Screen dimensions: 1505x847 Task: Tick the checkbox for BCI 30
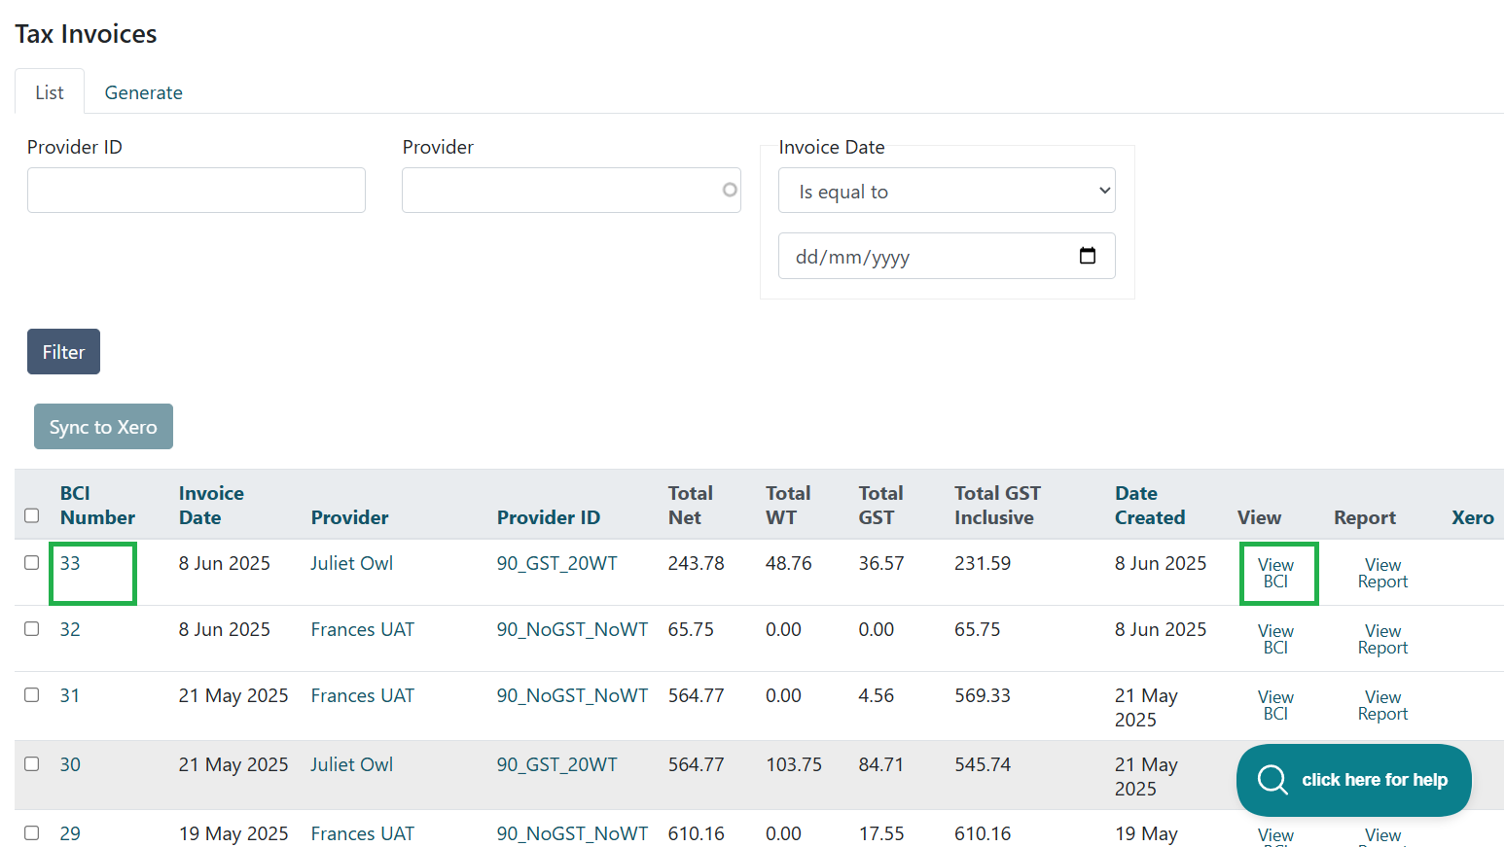click(x=32, y=763)
